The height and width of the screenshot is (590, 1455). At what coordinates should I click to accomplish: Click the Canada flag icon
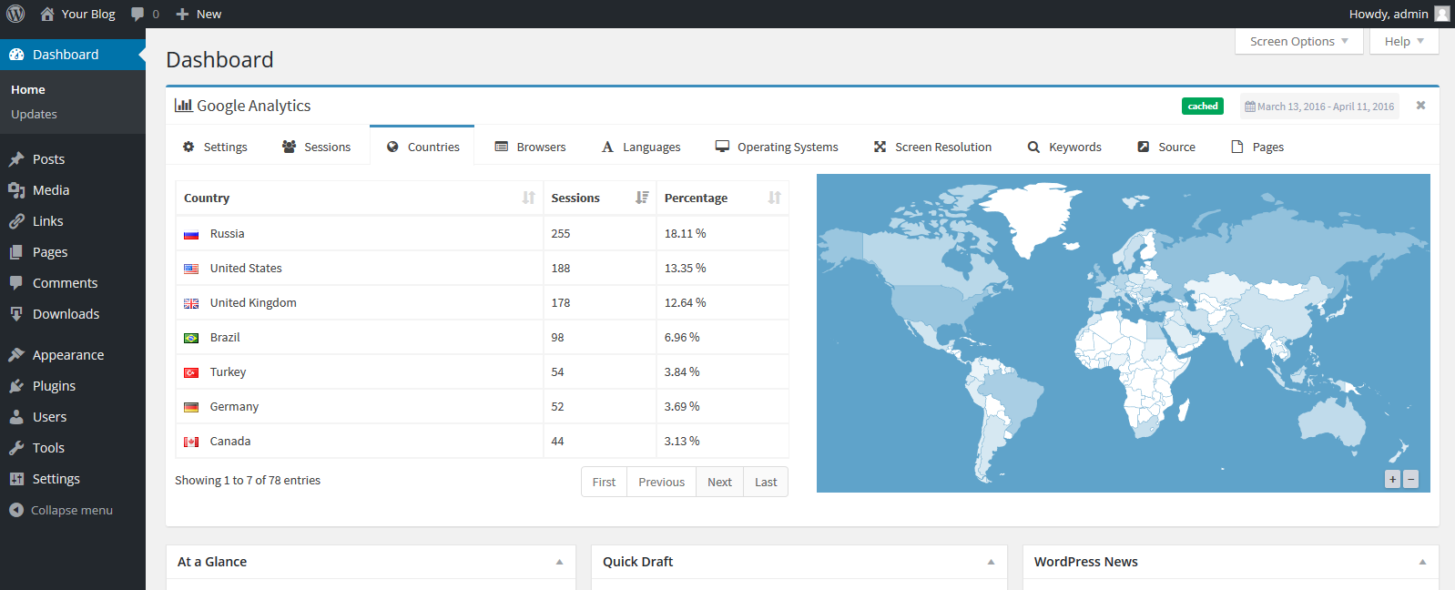pos(191,442)
